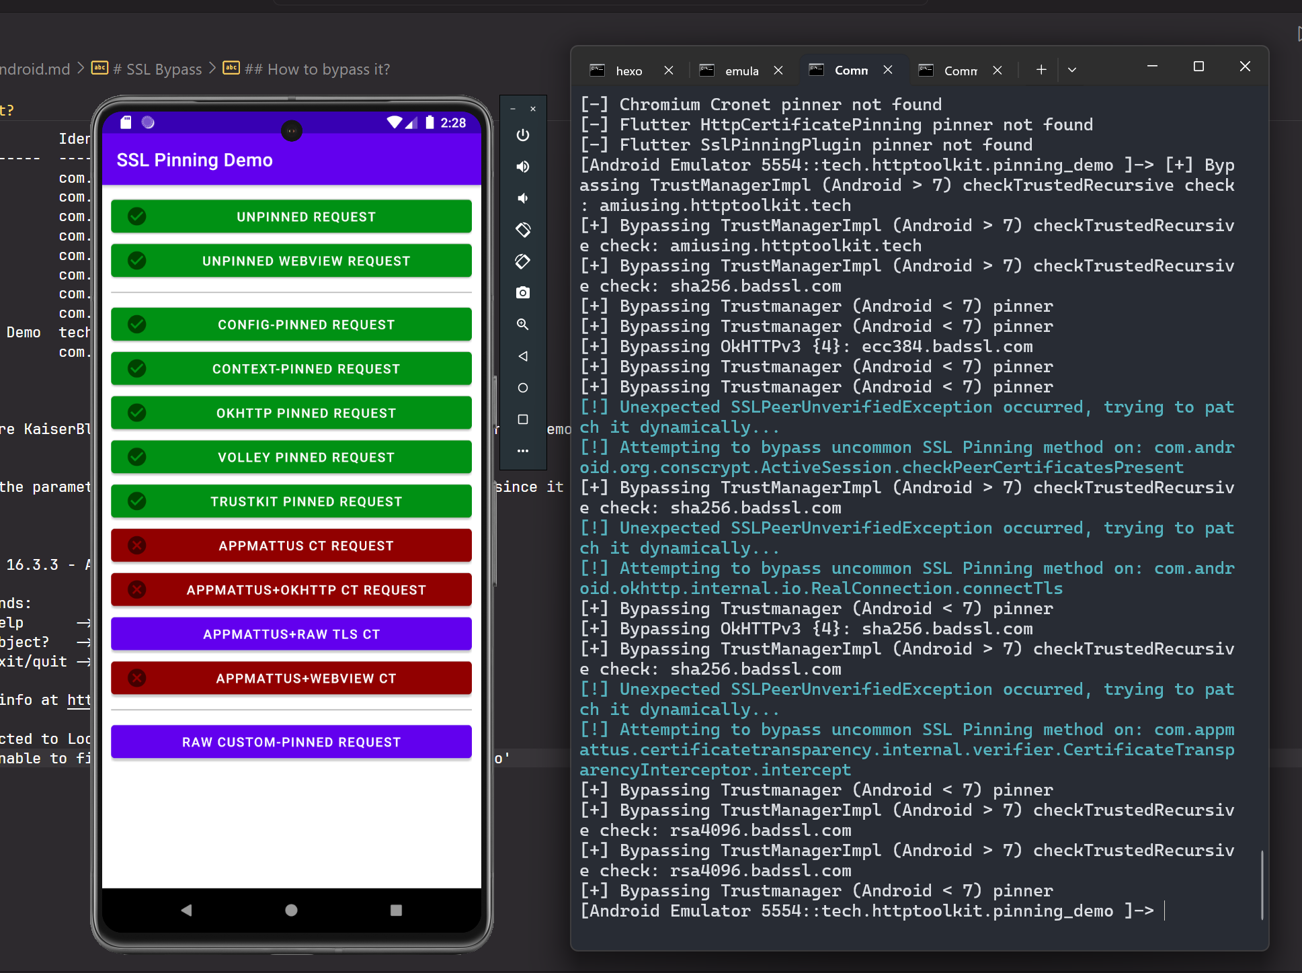Tap the Wi-Fi status icon on phone

(395, 122)
